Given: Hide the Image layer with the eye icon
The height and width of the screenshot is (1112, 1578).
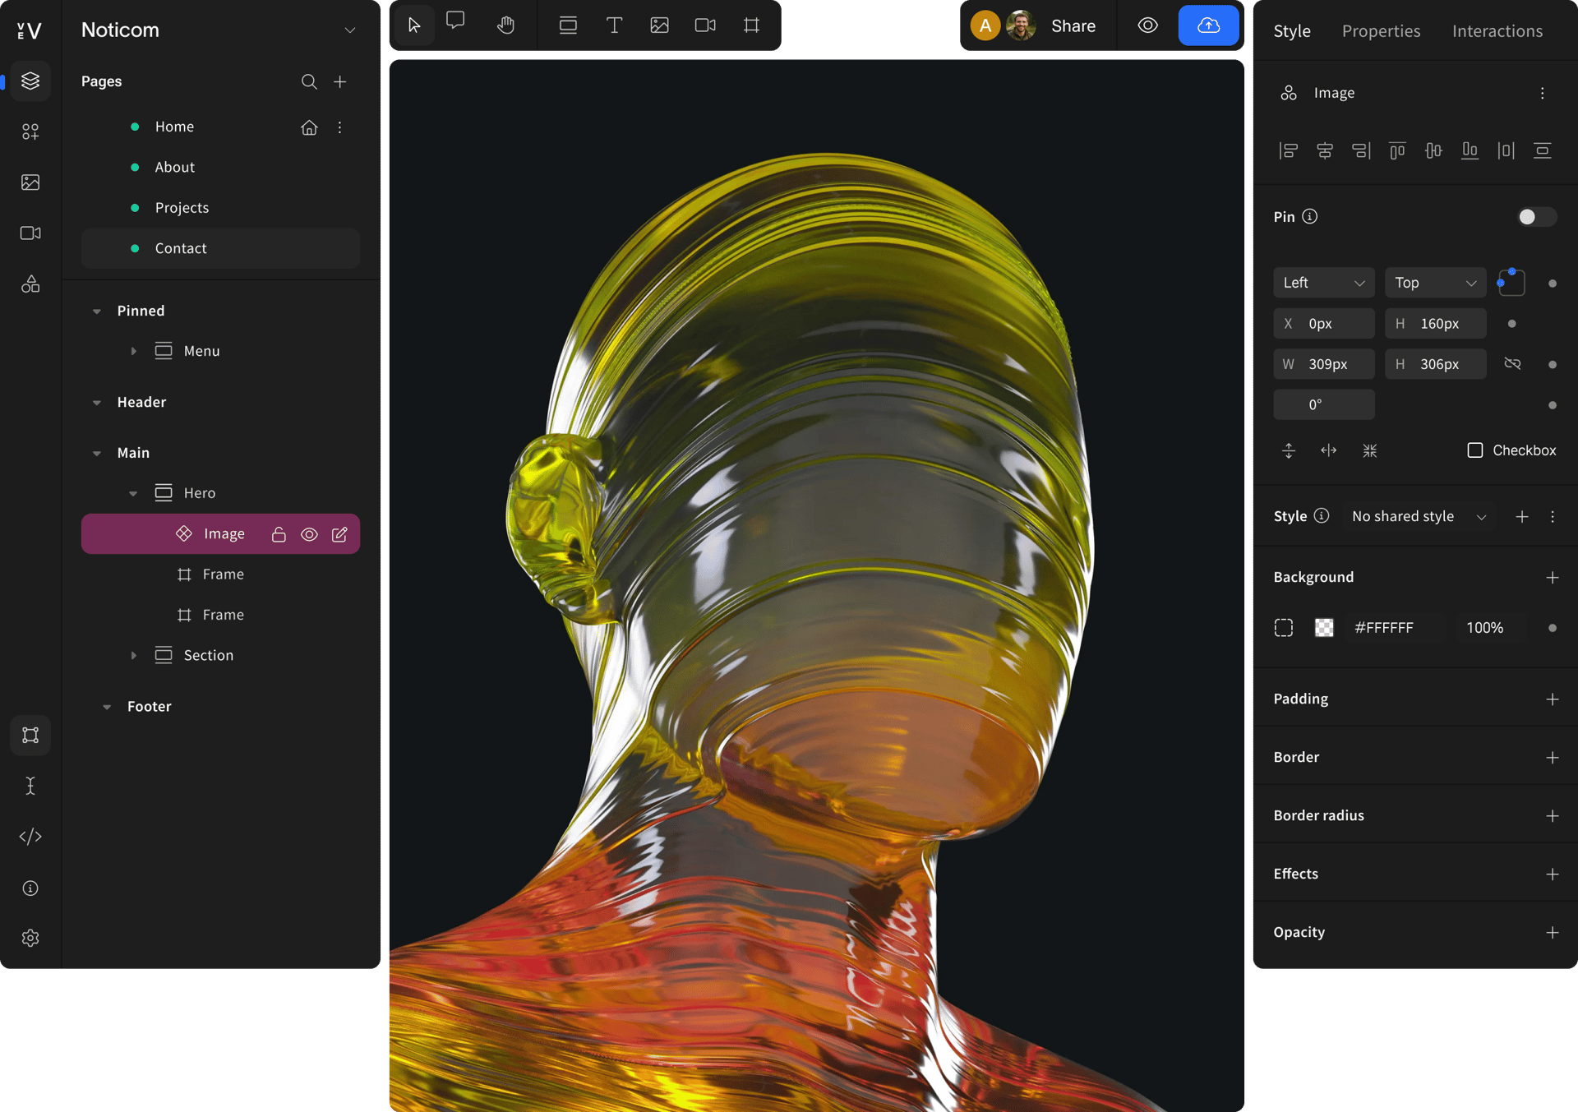Looking at the screenshot, I should tap(309, 533).
